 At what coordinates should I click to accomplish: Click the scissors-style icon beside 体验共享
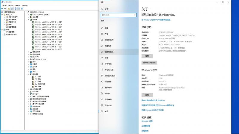tap(102, 82)
